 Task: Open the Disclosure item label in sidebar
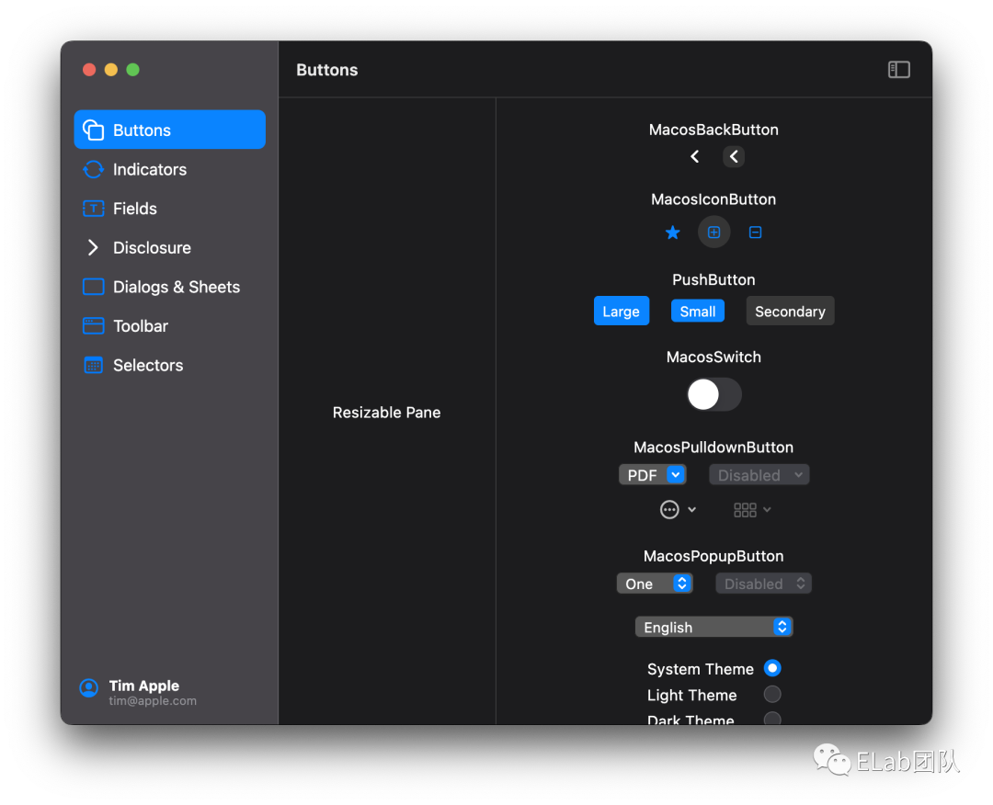tap(152, 247)
